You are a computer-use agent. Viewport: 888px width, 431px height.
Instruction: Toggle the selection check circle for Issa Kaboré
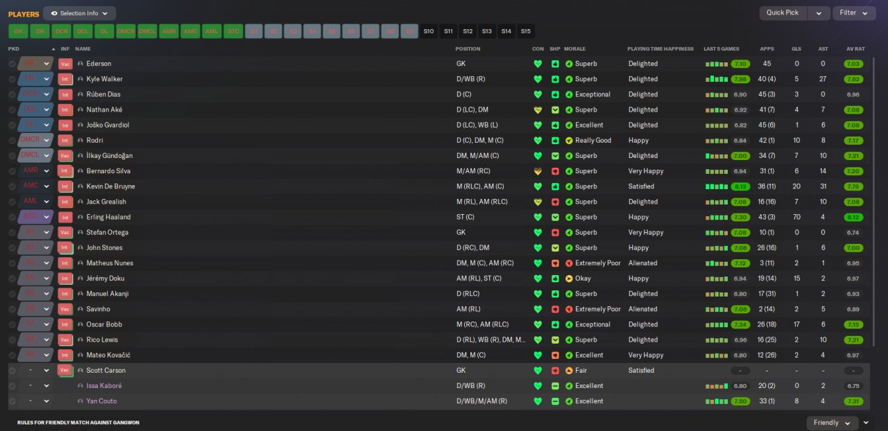pos(12,386)
